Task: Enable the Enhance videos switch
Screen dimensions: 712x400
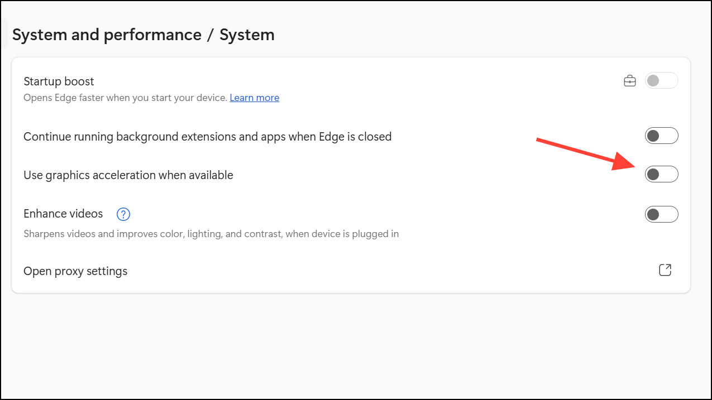Action: pos(661,214)
